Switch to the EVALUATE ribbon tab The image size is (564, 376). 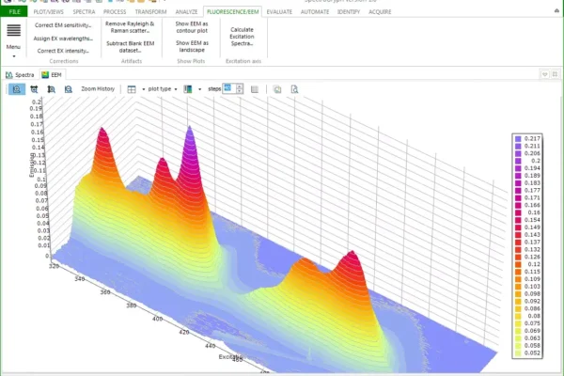pyautogui.click(x=279, y=11)
